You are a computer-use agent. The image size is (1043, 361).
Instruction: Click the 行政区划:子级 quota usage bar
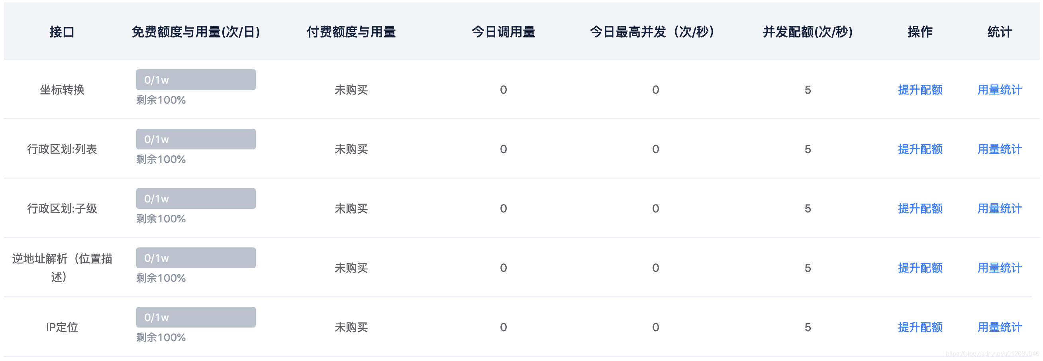point(196,198)
